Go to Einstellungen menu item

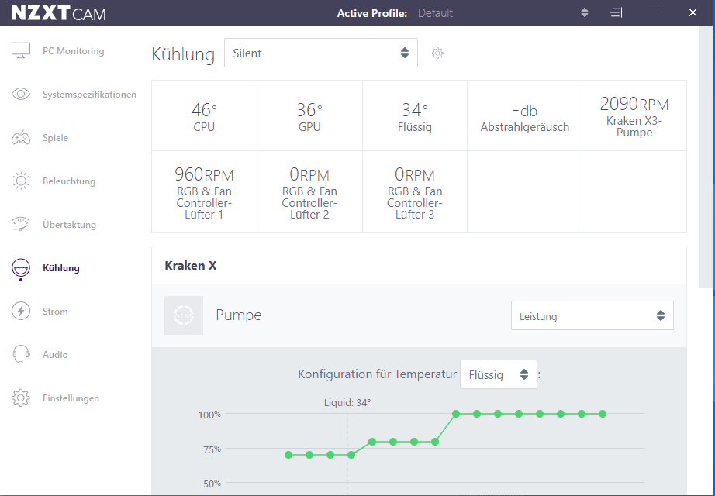71,398
